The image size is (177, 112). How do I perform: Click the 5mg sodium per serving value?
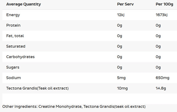121,78
